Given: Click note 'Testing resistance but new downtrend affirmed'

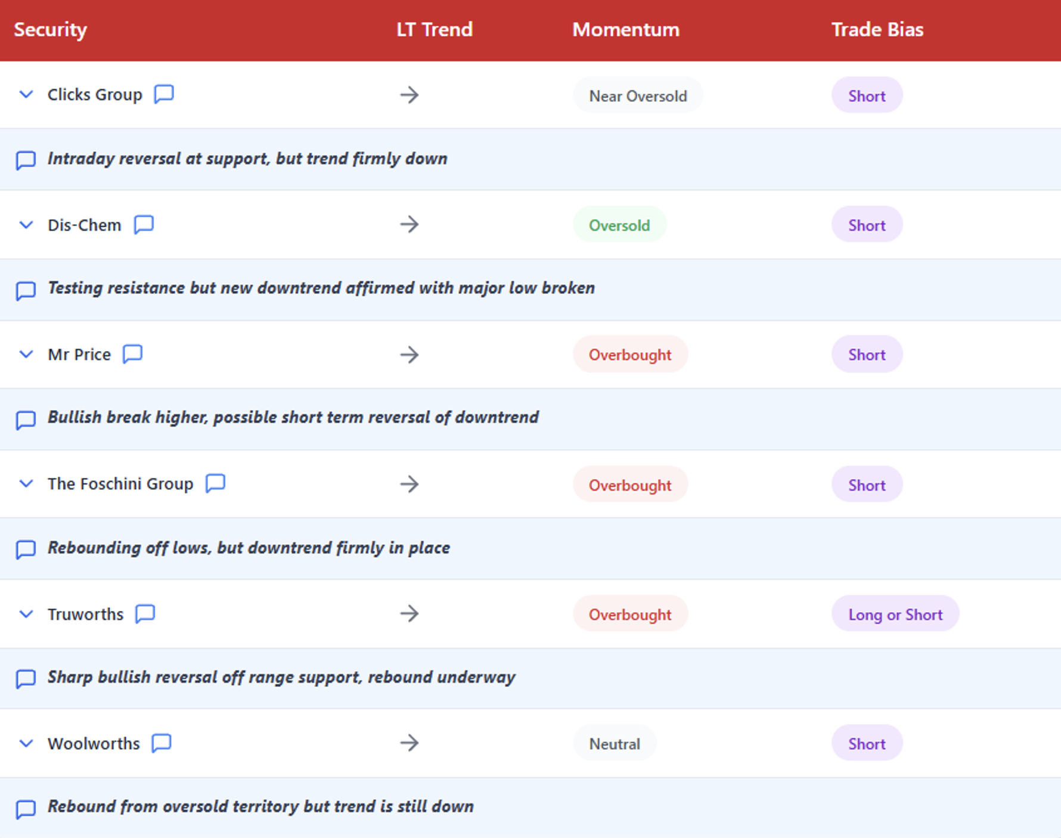Looking at the screenshot, I should point(321,288).
